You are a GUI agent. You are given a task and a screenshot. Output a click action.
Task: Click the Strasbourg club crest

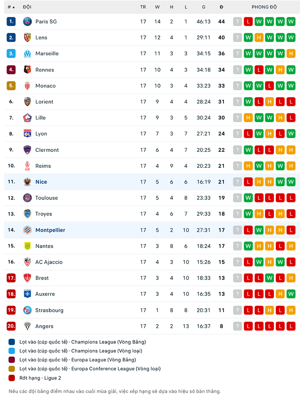pyautogui.click(x=27, y=310)
